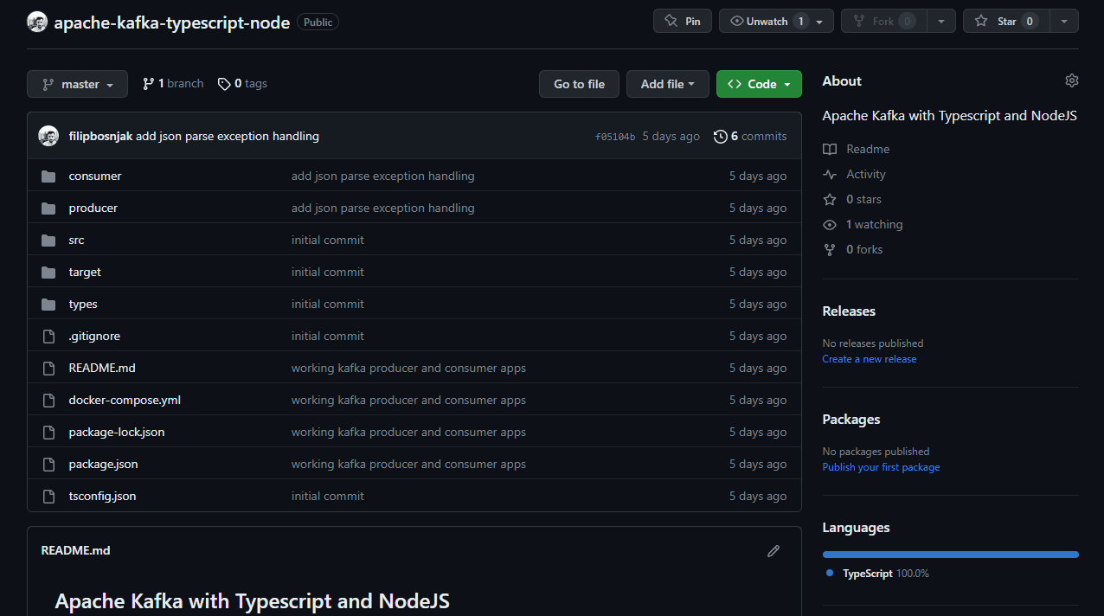Click the Releases heading link
Image resolution: width=1104 pixels, height=616 pixels.
tap(849, 311)
